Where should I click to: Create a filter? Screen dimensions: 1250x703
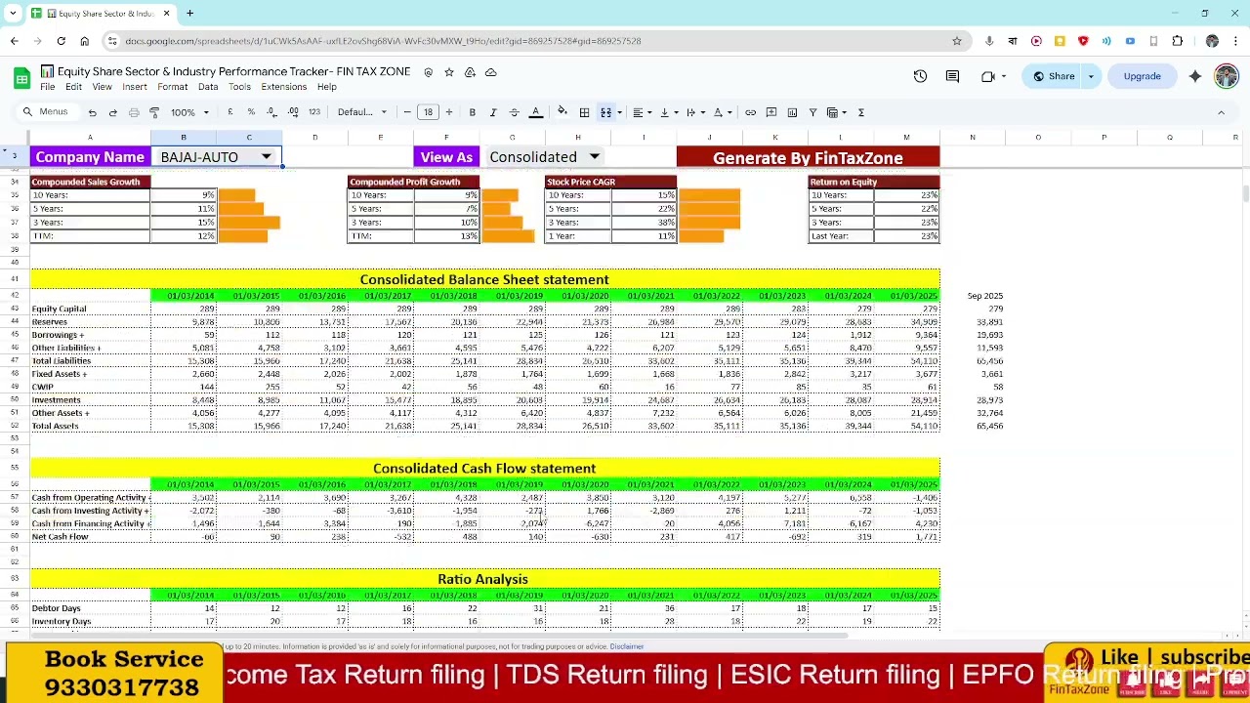tap(812, 112)
